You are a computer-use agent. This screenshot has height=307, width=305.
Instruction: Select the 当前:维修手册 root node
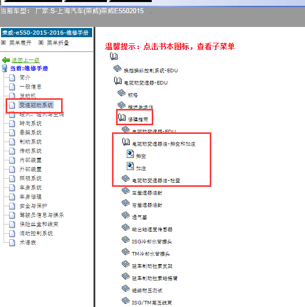(29, 68)
